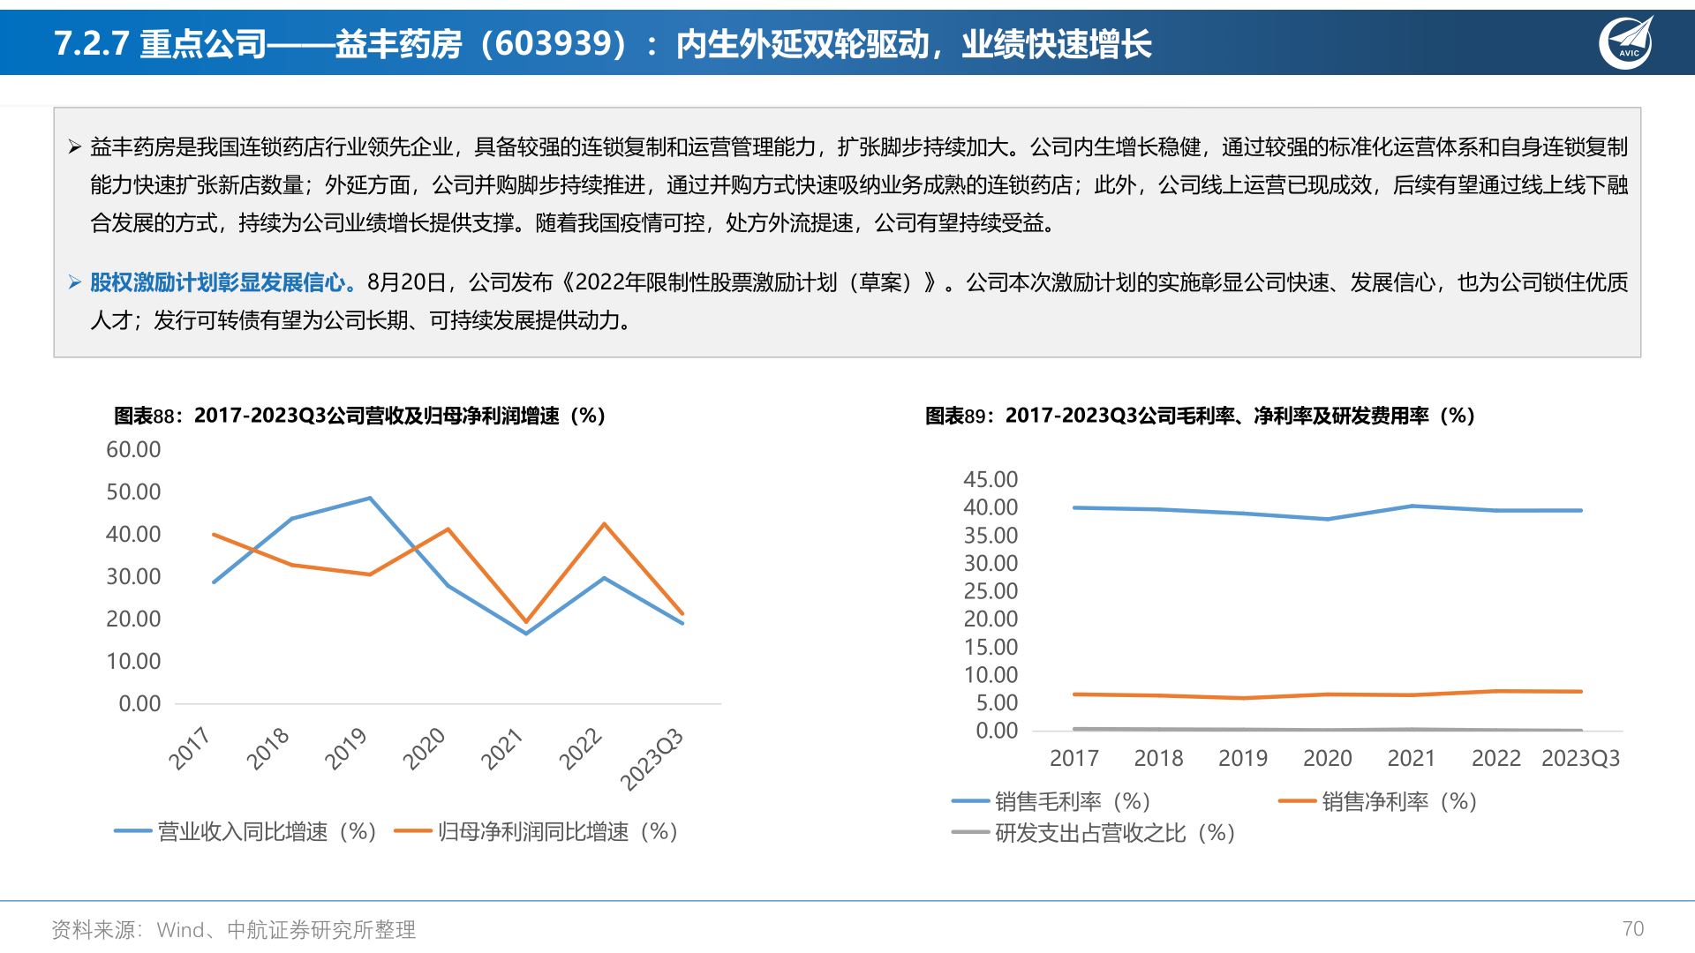The image size is (1695, 953).
Task: Click the orange line peak at 2022
Action: 605,524
